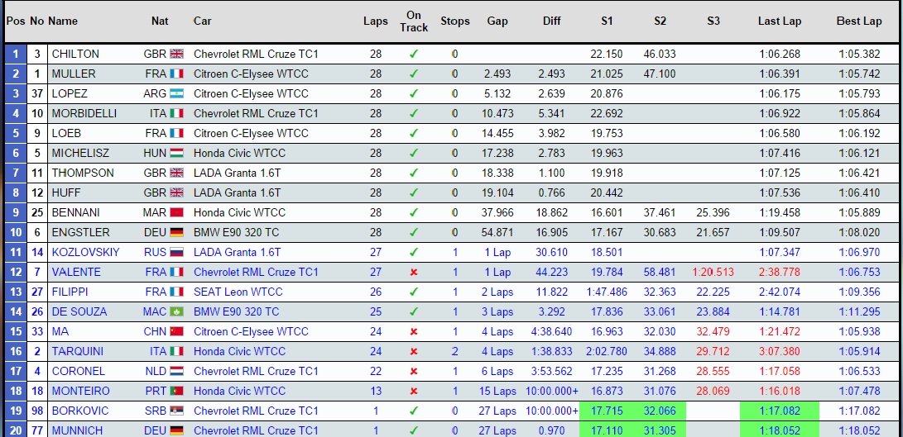Click the Stops column header

(x=454, y=21)
